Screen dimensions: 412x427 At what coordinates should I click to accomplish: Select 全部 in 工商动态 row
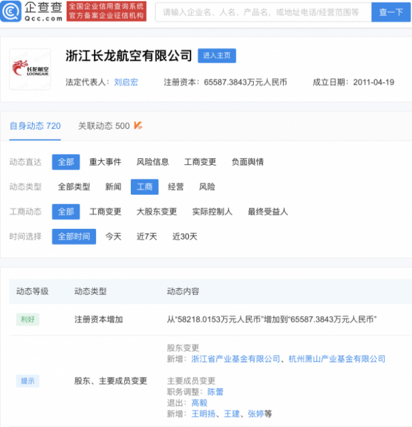pos(66,211)
